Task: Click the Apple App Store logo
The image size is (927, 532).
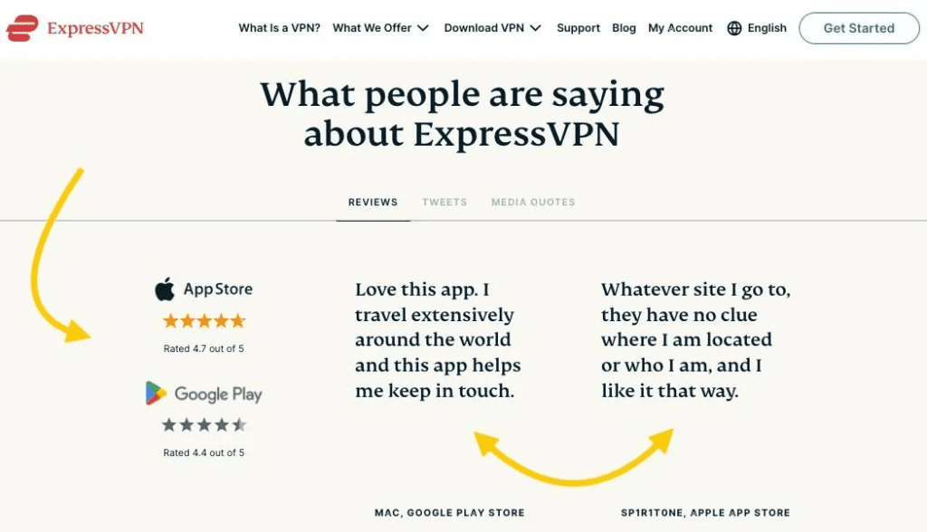Action: tap(165, 290)
